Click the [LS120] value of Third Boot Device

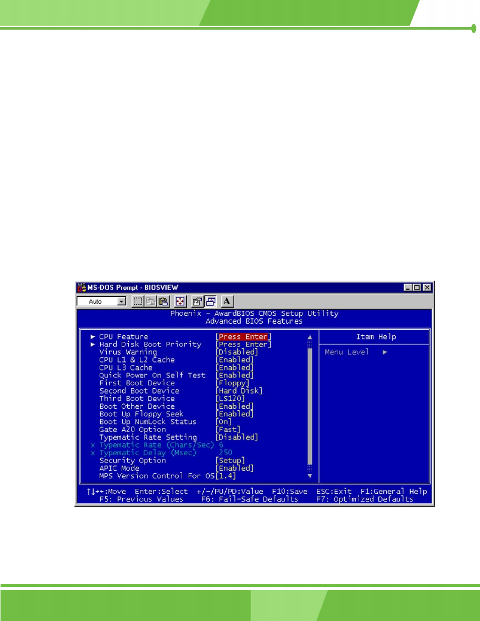pos(230,399)
